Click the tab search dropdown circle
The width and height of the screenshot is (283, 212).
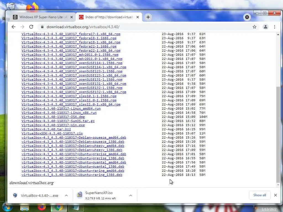(x=247, y=17)
